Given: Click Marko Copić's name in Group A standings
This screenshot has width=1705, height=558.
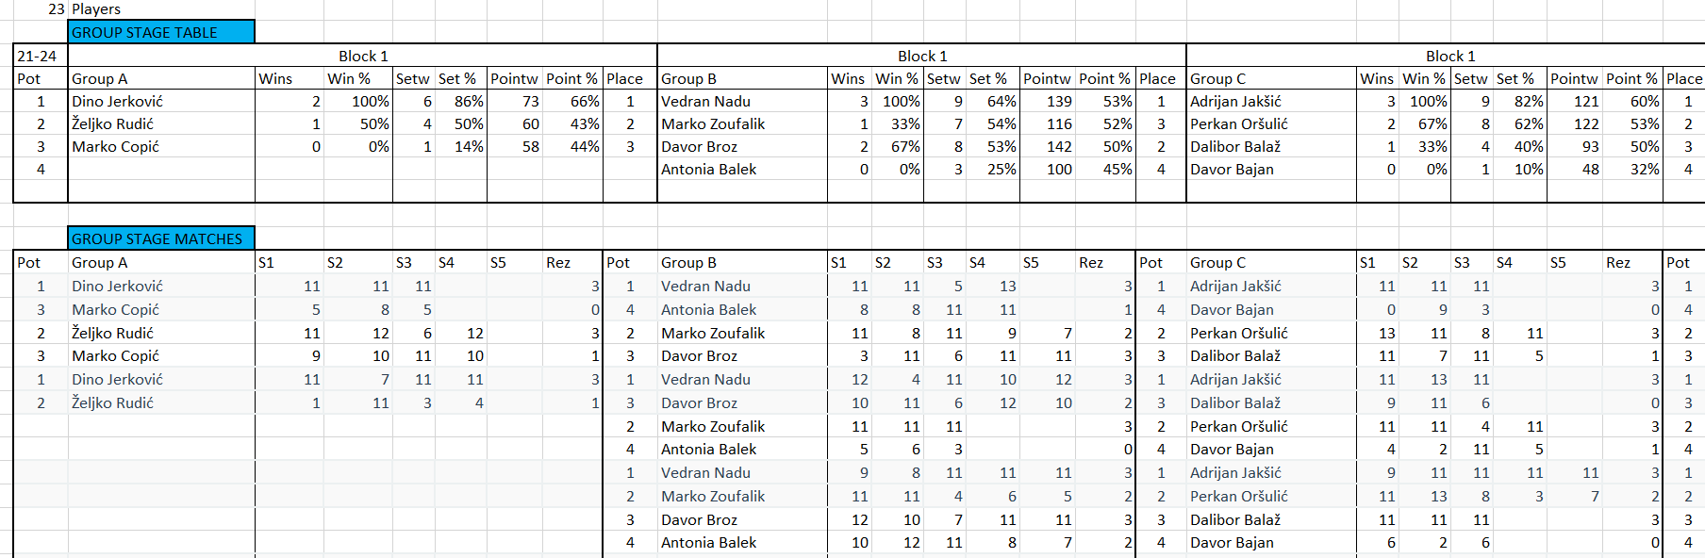Looking at the screenshot, I should (x=115, y=147).
